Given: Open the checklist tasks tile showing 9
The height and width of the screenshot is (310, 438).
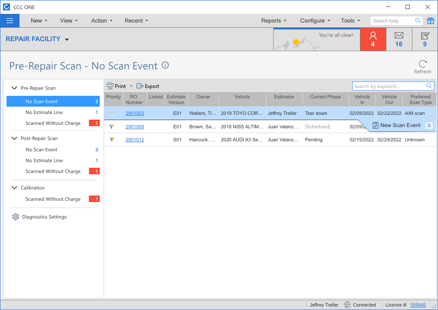Looking at the screenshot, I should click(425, 39).
